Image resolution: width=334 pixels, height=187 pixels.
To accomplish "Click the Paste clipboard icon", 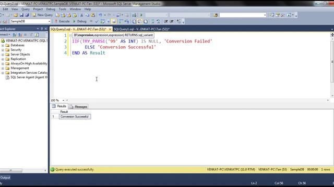I will click(93, 15).
